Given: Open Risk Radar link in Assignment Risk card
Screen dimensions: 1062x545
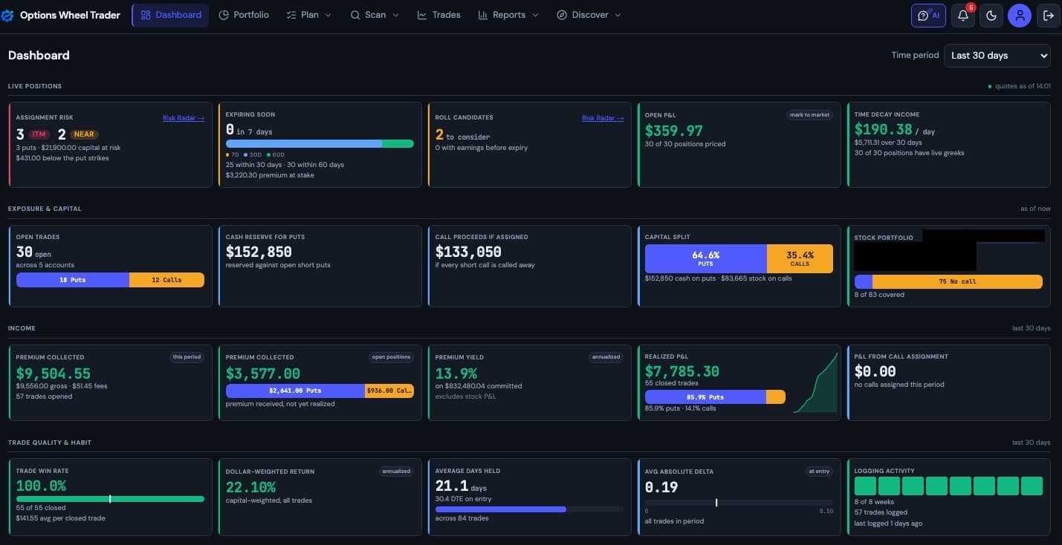Looking at the screenshot, I should click(184, 118).
